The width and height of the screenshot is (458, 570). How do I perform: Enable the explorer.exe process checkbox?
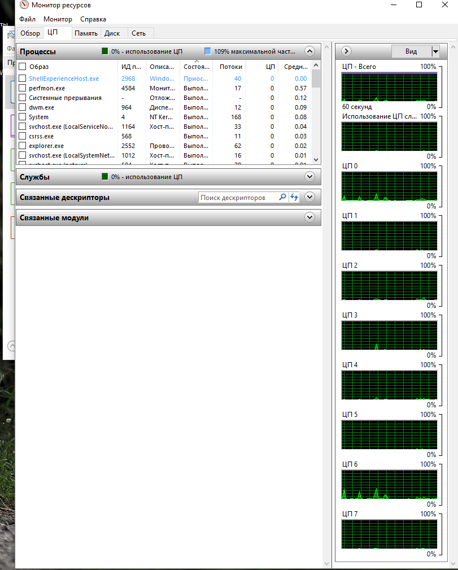coord(23,146)
